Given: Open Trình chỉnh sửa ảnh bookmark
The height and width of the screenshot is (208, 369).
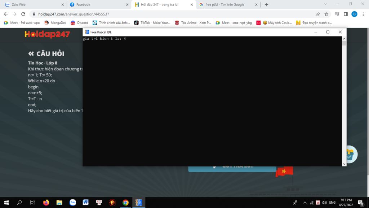Looking at the screenshot, I should click(x=111, y=23).
